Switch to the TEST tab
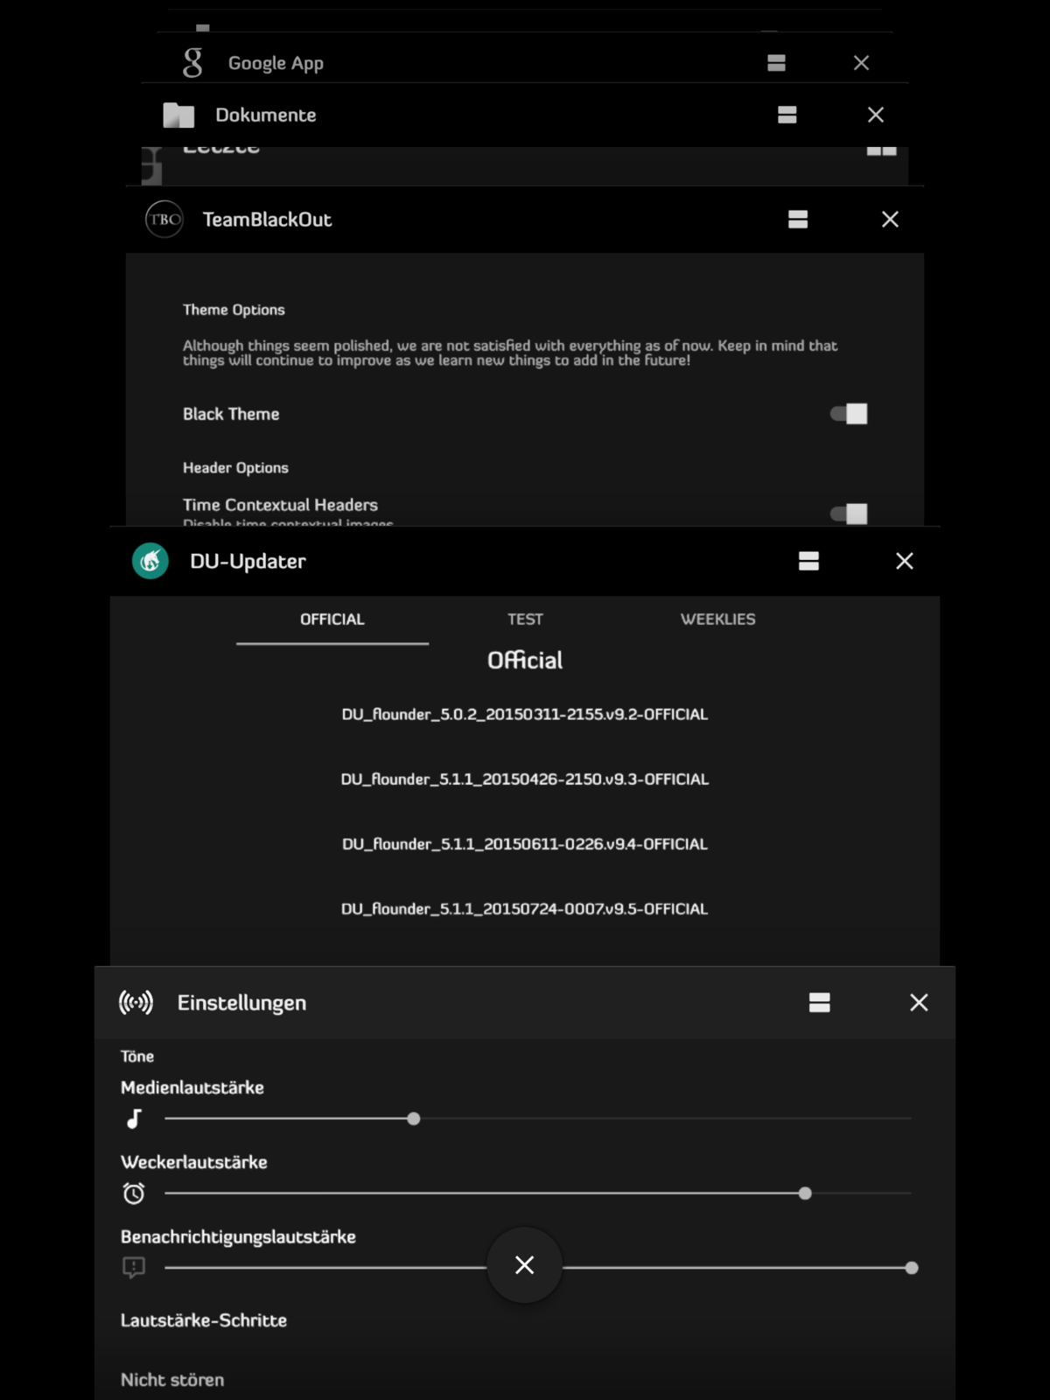Screen dimensions: 1050x1400 click(x=525, y=619)
